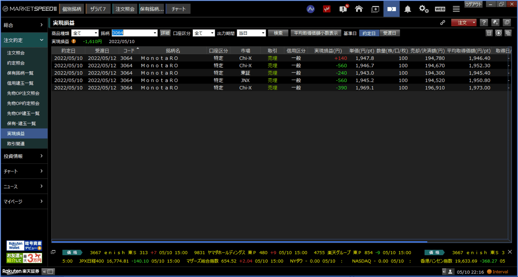The height and width of the screenshot is (277, 518).
Task: Open the WEB icon
Action: 440,9
